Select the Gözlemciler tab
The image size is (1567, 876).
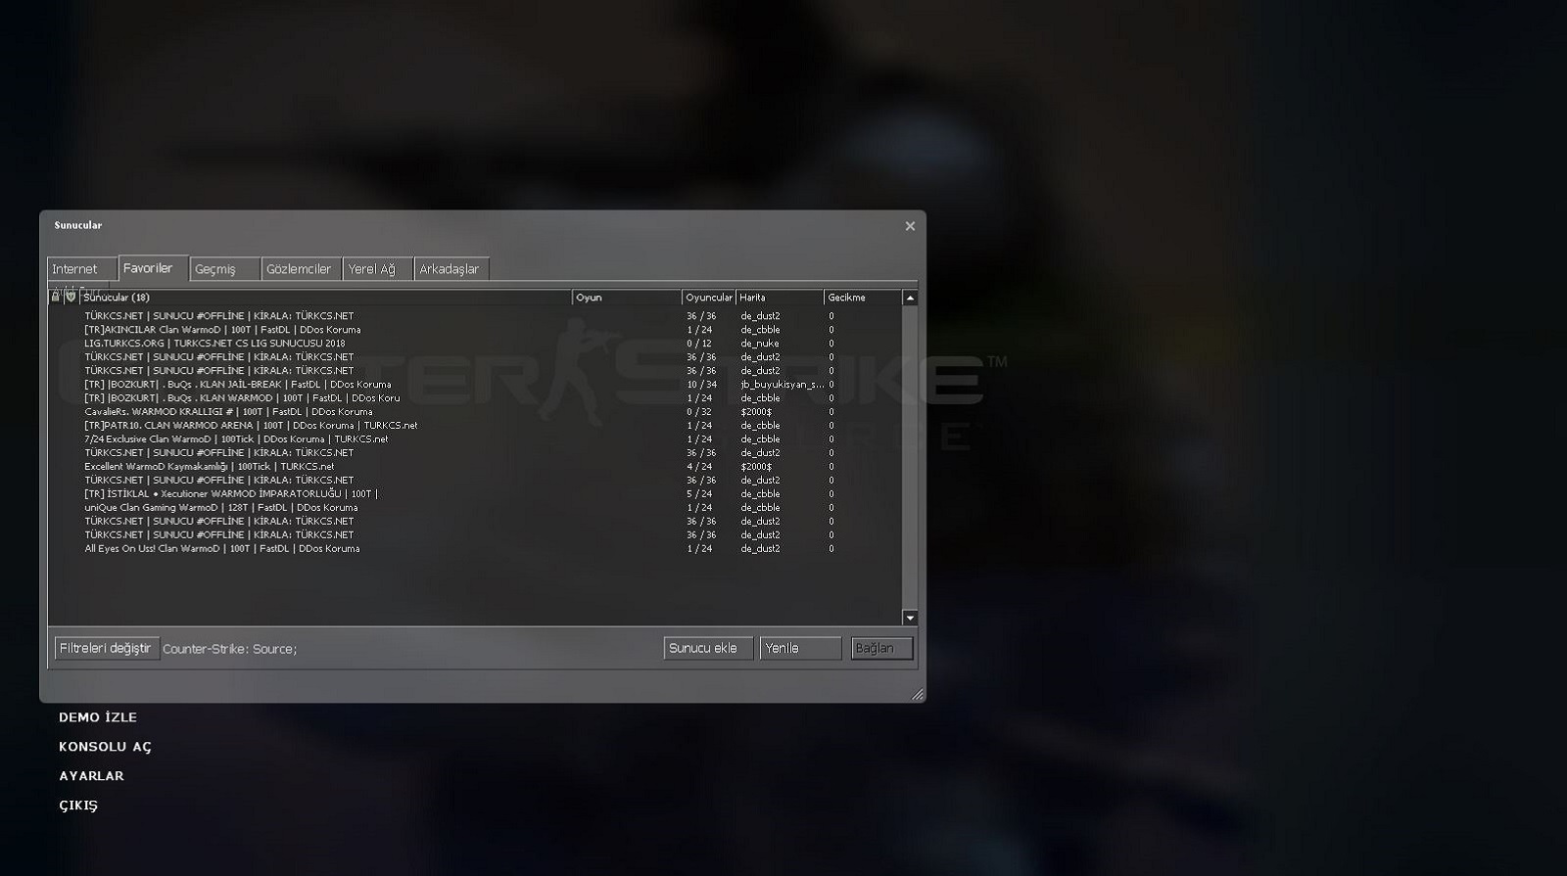[300, 269]
